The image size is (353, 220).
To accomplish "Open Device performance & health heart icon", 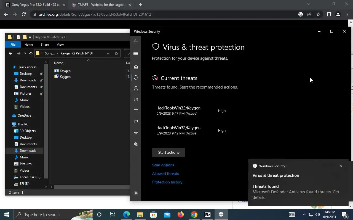I will click(x=136, y=133).
